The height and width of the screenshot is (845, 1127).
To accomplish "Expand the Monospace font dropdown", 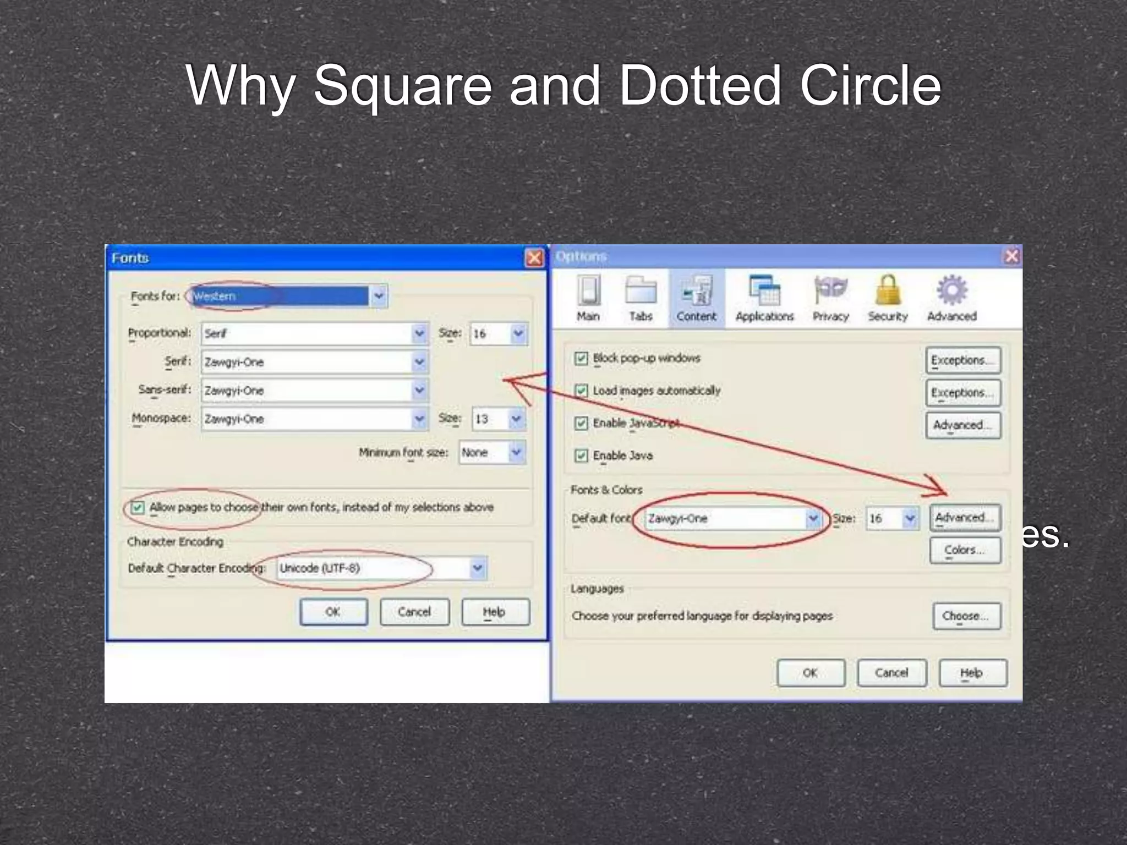I will click(315, 419).
